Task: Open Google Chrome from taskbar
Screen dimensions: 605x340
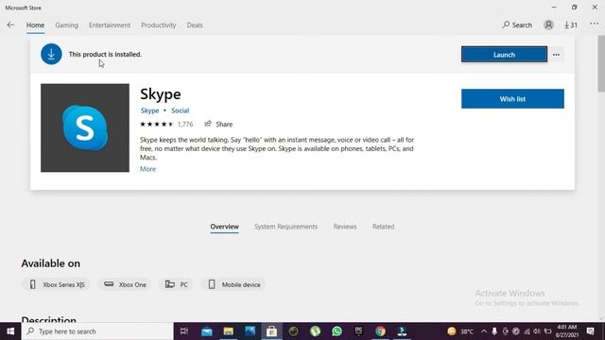Action: pyautogui.click(x=380, y=331)
